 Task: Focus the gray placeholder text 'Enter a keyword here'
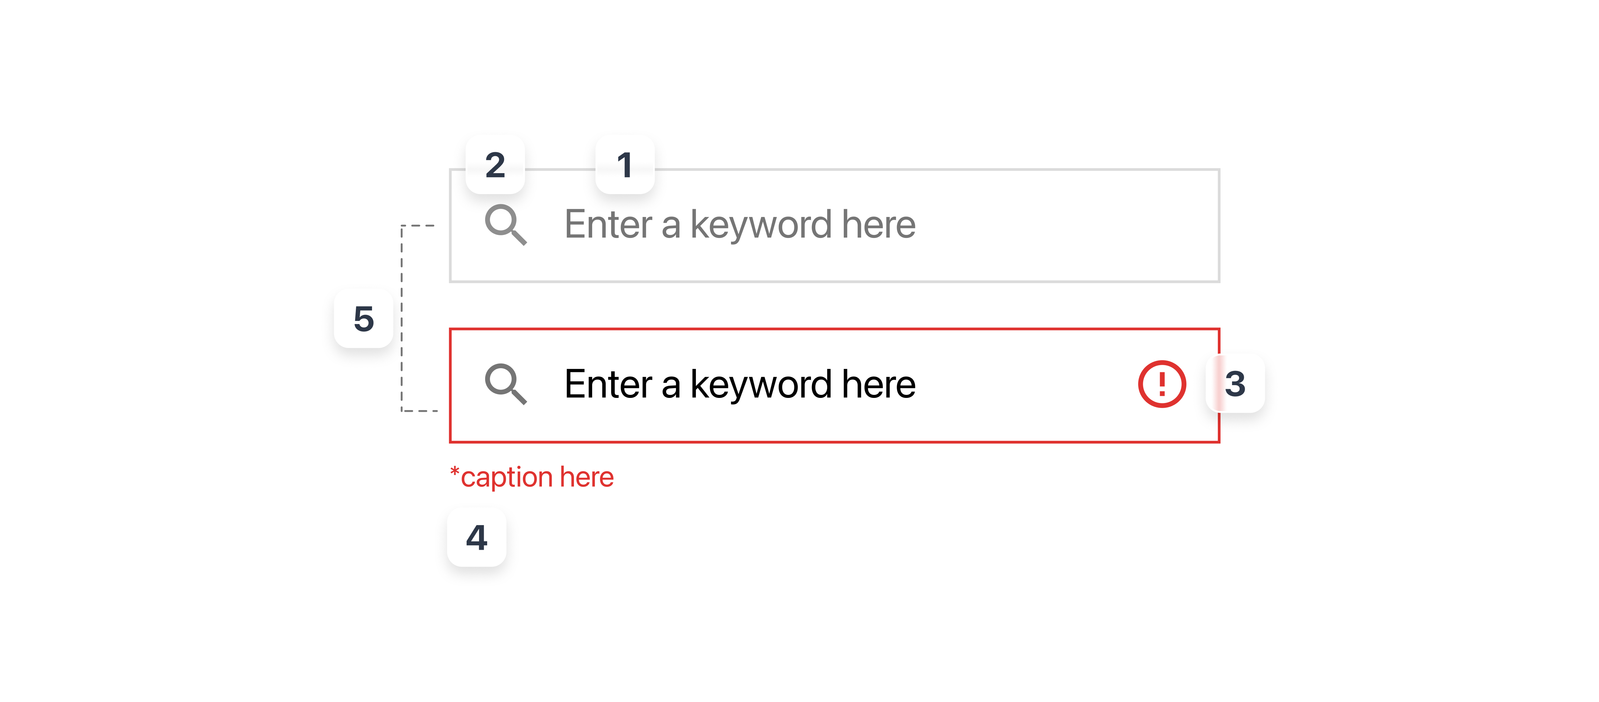(x=739, y=225)
